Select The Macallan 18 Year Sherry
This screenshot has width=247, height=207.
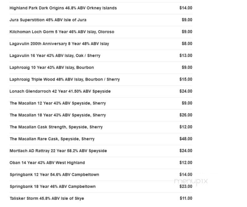pyautogui.click(x=101, y=115)
